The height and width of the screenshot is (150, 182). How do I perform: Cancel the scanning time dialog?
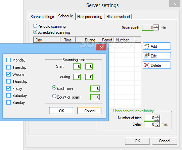89,111
